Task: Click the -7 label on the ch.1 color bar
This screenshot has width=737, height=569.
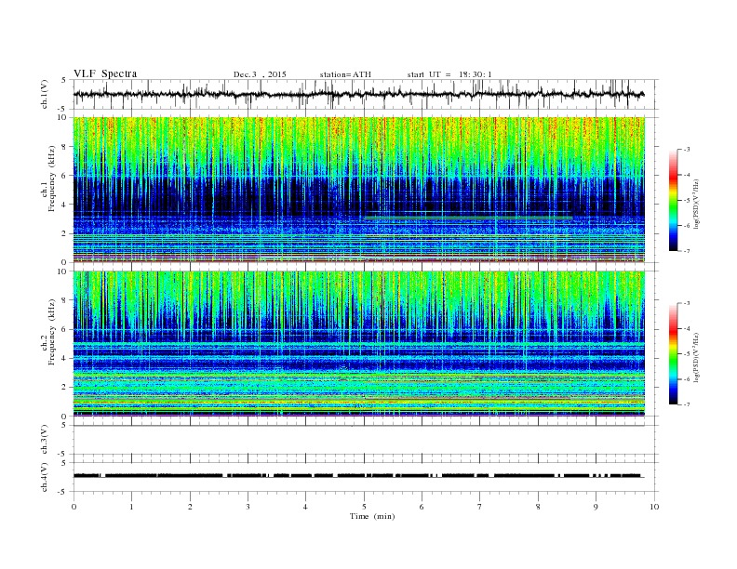Action: [x=687, y=251]
